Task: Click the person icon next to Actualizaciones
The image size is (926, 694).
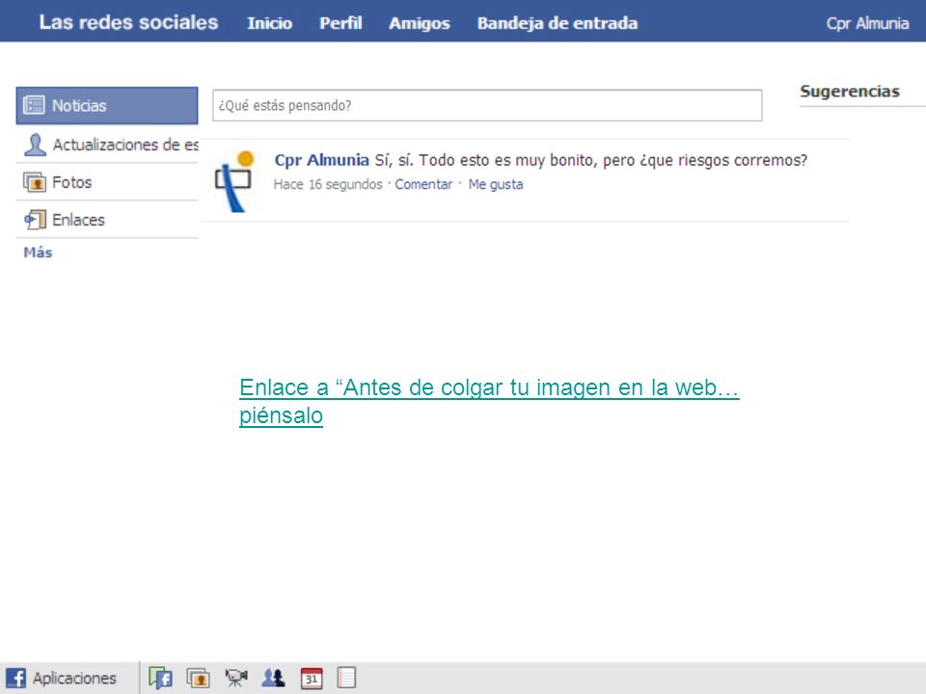Action: tap(35, 144)
